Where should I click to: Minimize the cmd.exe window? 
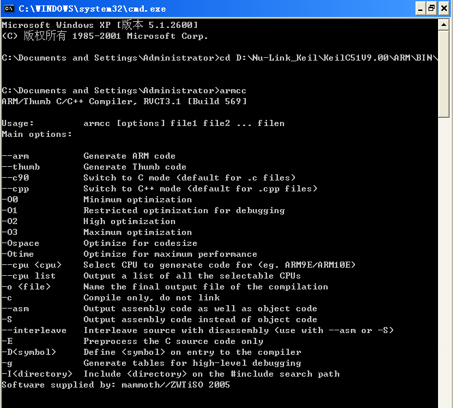[x=420, y=9]
